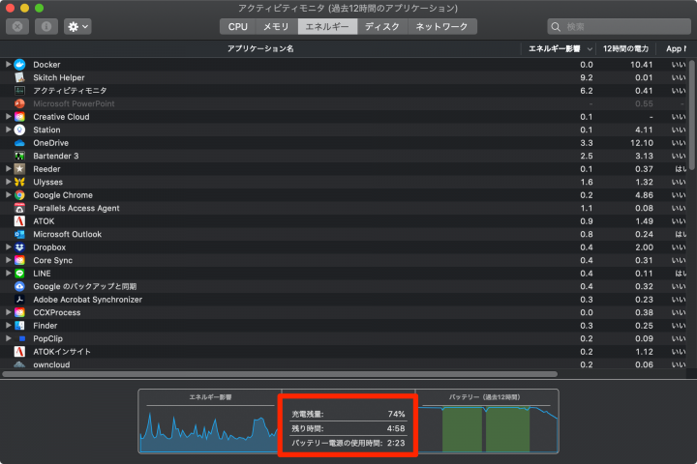Viewport: 697px width, 464px height.
Task: Select the OneDrive cloud icon
Action: 19,143
